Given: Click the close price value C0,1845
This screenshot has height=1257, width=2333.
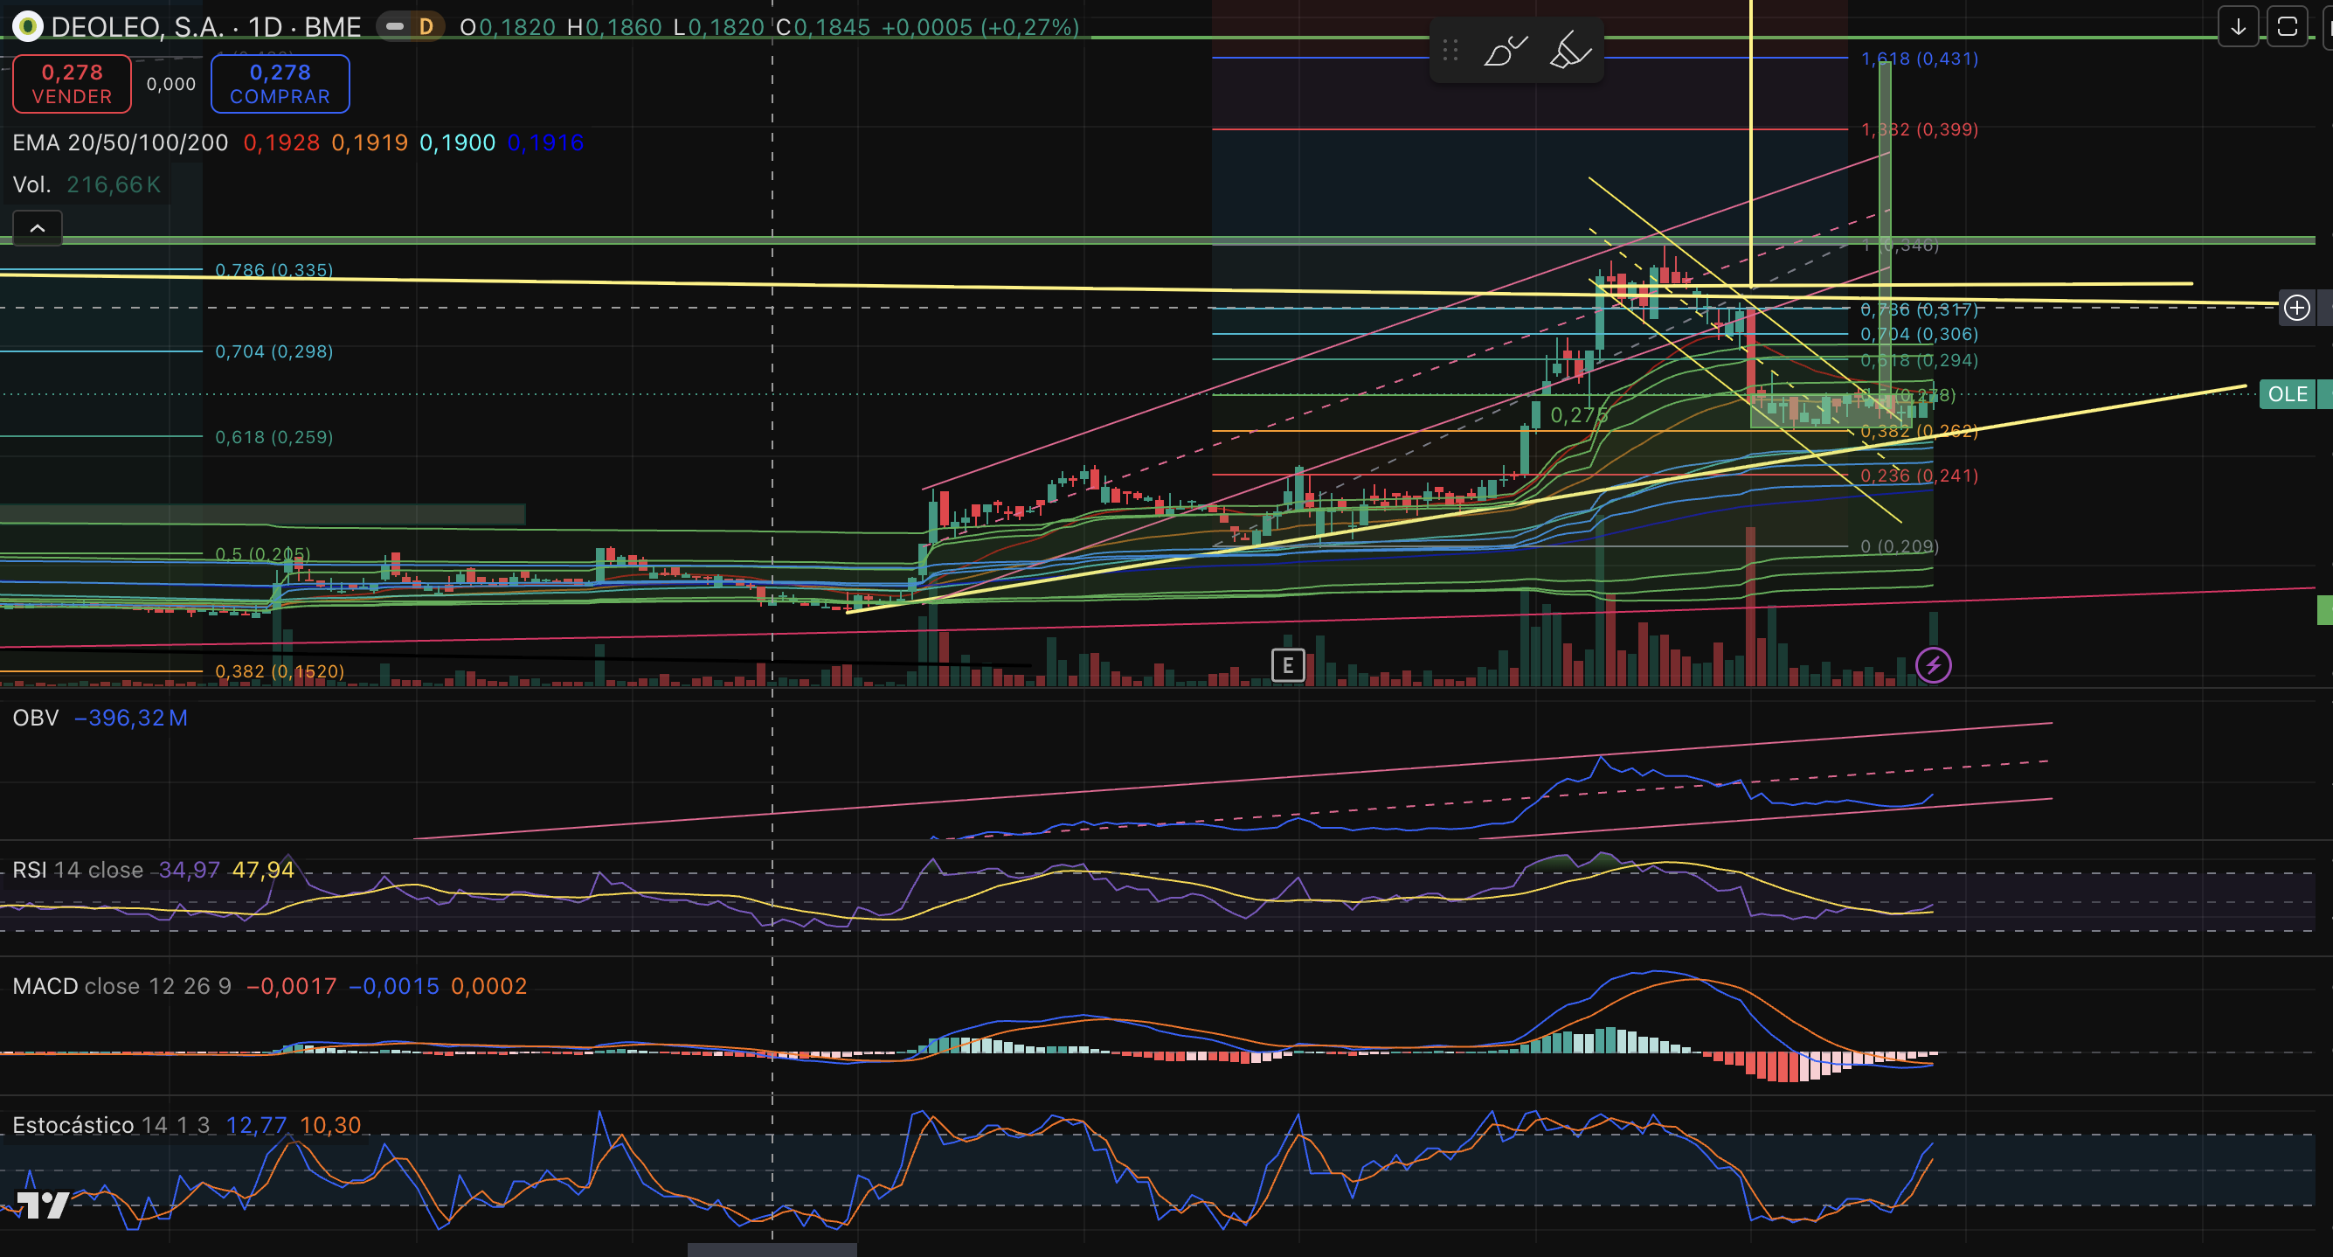Looking at the screenshot, I should (823, 27).
